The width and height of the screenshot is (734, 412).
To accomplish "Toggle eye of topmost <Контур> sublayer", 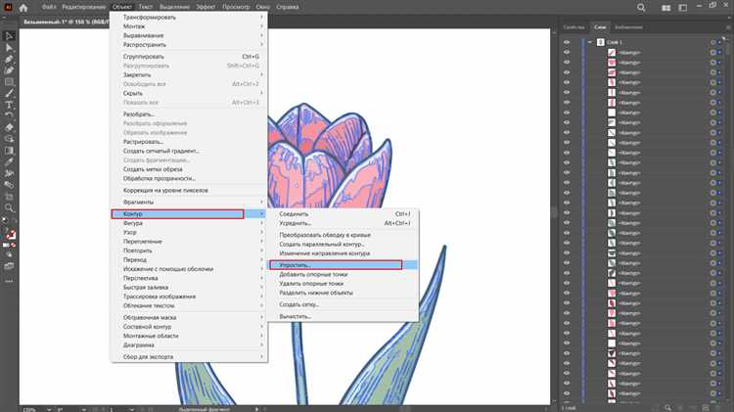I will (x=567, y=53).
